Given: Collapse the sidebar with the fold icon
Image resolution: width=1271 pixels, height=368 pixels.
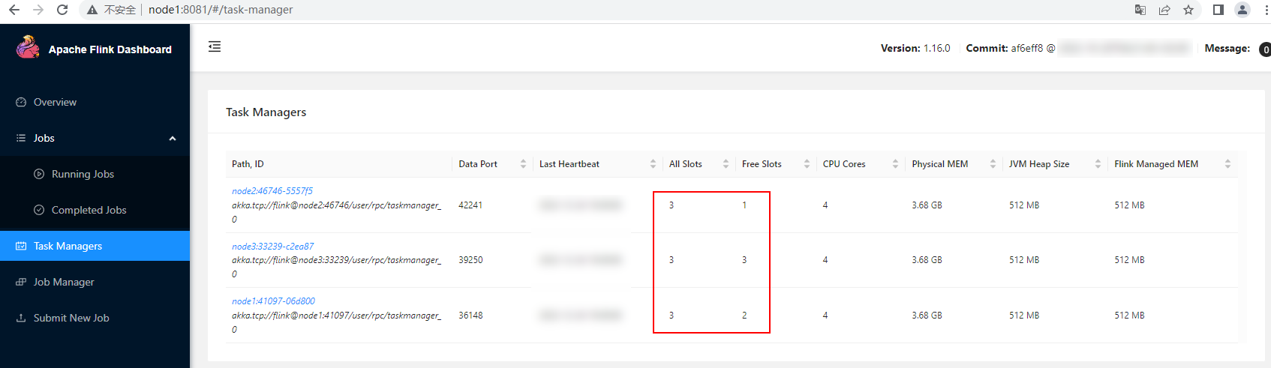Looking at the screenshot, I should 215,46.
